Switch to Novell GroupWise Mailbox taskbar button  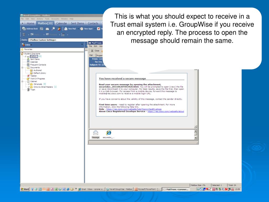119,189
